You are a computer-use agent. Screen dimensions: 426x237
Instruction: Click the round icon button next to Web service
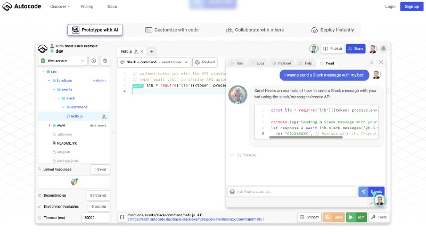(94, 61)
